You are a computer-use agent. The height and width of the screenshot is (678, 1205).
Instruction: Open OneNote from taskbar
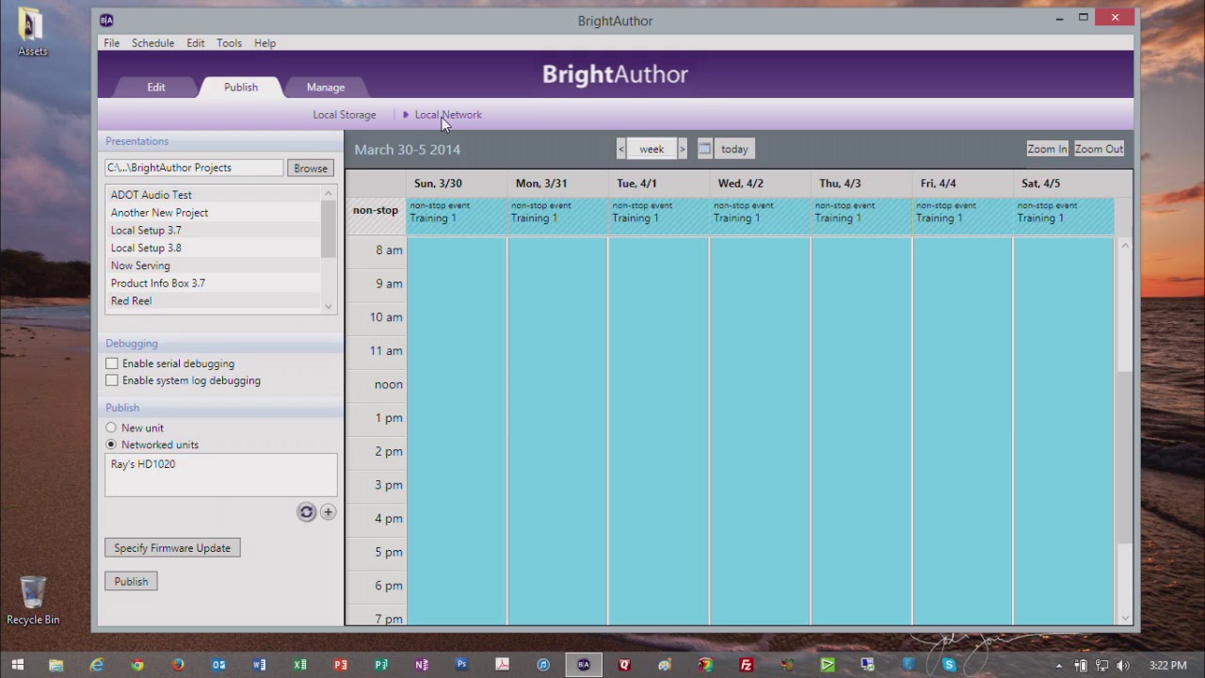pos(421,665)
